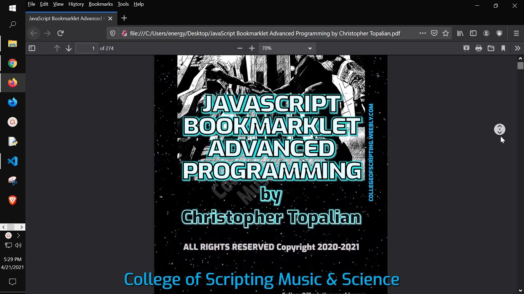This screenshot has width=524, height=294.
Task: Toggle the PDF viewer sidebar
Action: (x=32, y=48)
